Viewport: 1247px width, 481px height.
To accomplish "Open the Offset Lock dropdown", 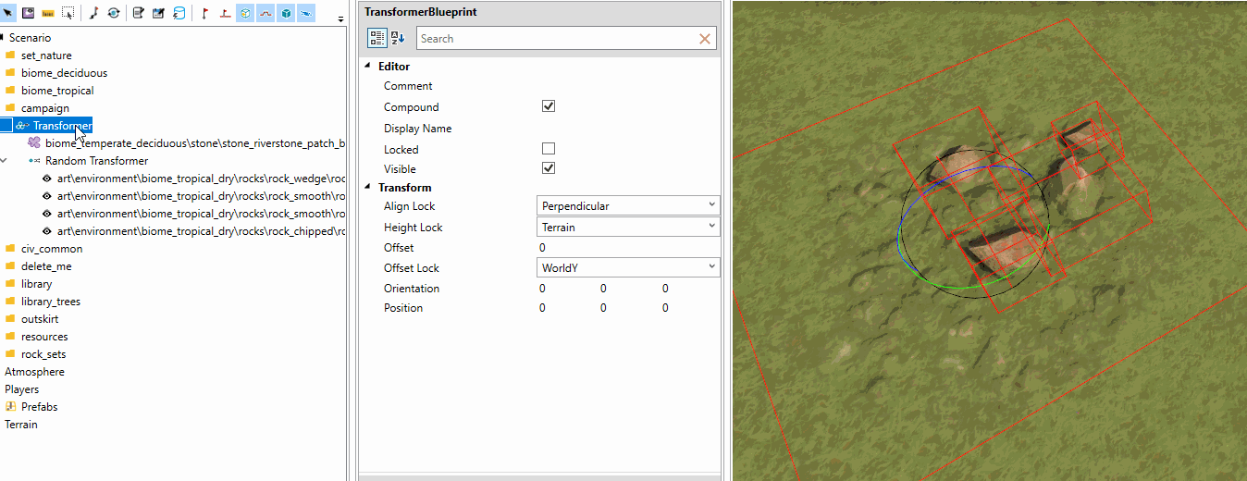I will point(628,267).
